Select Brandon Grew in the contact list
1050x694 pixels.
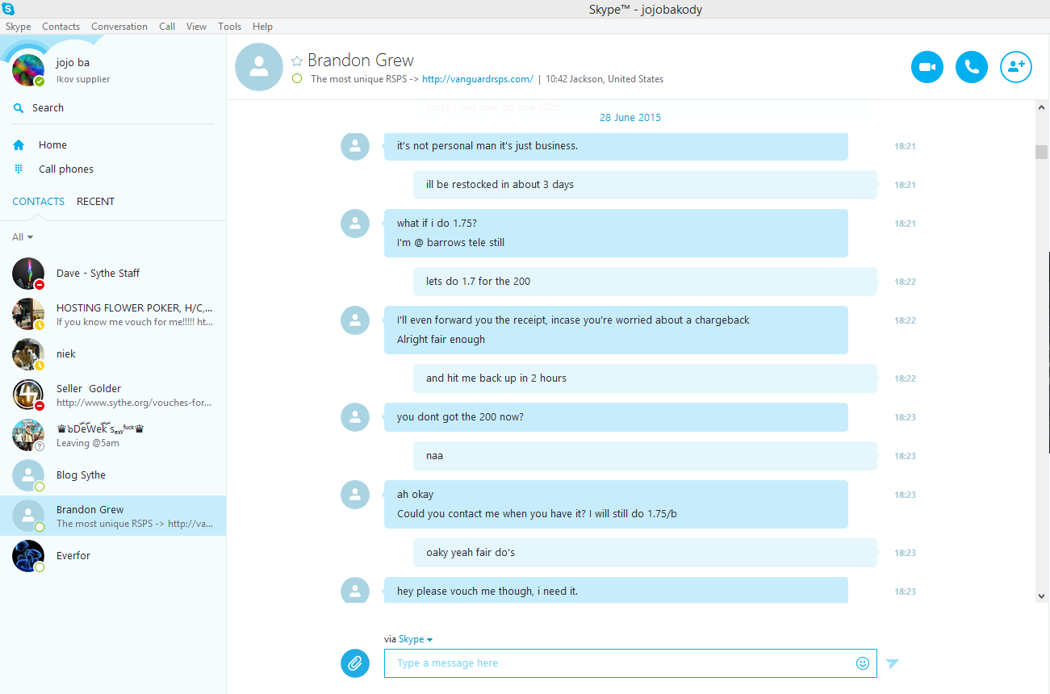click(113, 516)
